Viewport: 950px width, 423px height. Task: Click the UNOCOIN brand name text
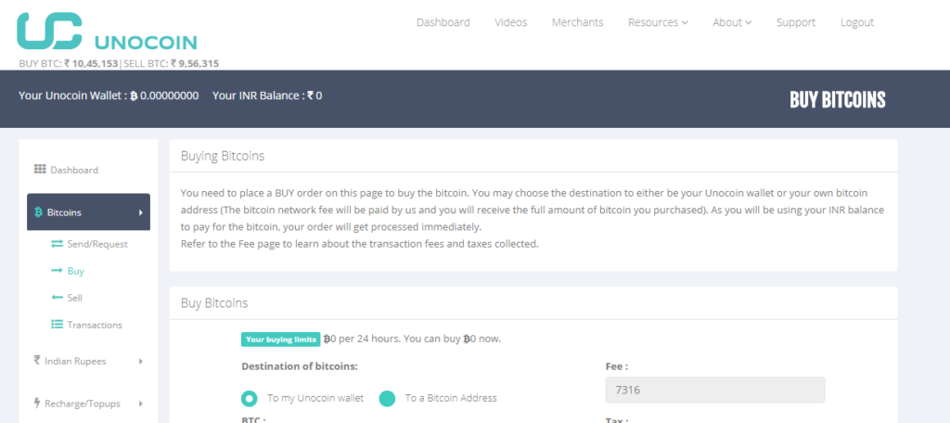[146, 43]
